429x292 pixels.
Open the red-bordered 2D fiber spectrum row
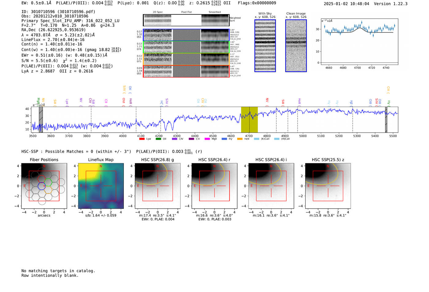tap(186, 71)
